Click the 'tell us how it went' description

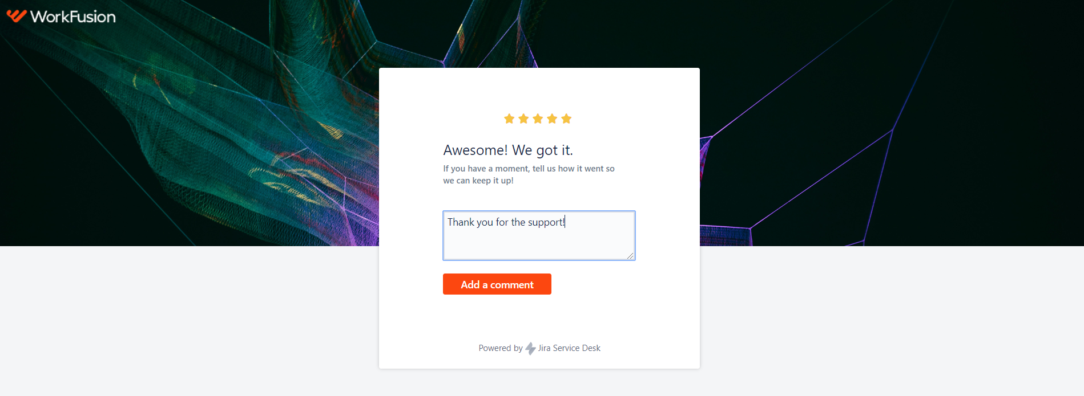[529, 174]
